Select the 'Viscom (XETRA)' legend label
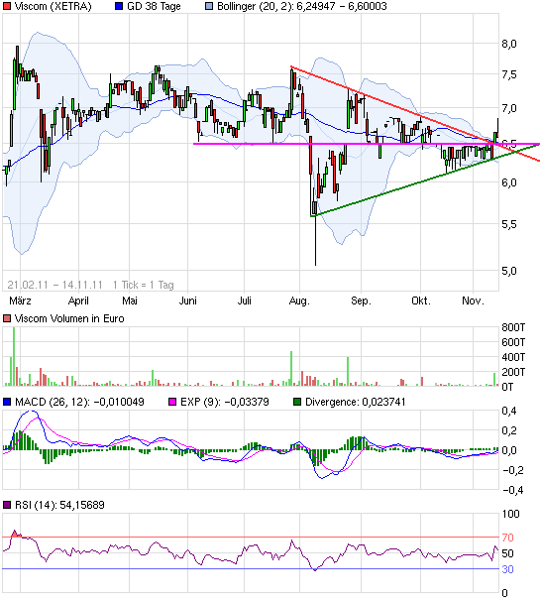Screen dimensions: 540x601 coord(54,6)
